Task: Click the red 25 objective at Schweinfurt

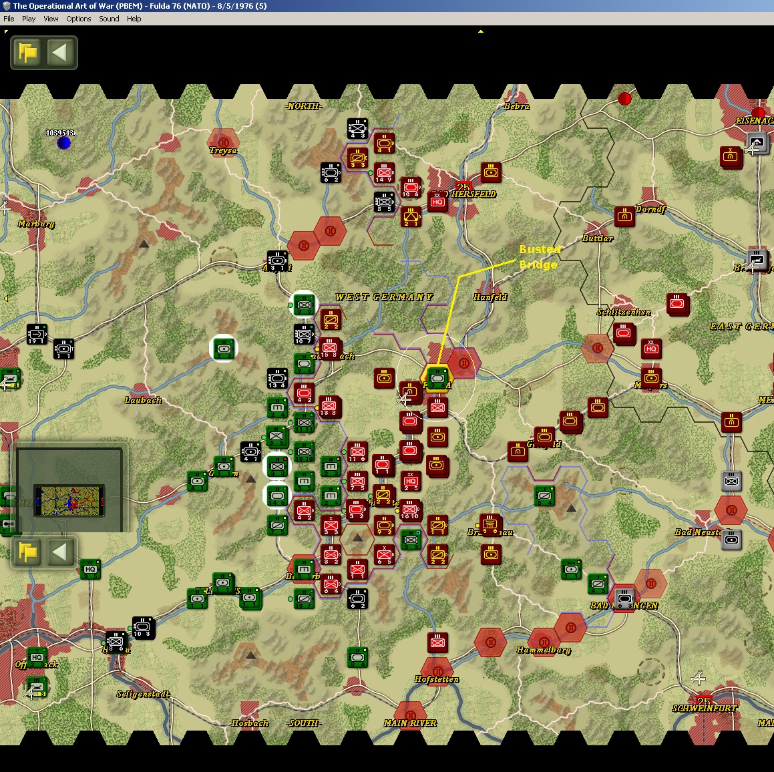Action: point(704,701)
